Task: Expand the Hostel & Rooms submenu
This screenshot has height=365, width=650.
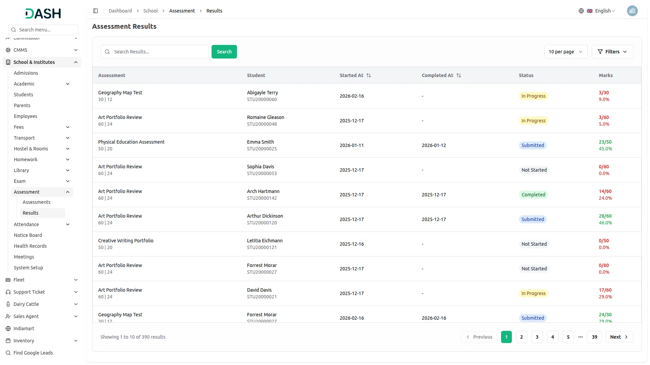Action: tap(68, 149)
